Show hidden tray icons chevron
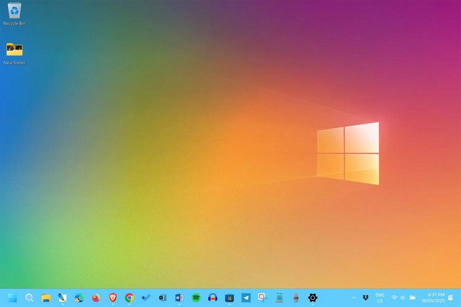461x307 pixels. point(354,298)
